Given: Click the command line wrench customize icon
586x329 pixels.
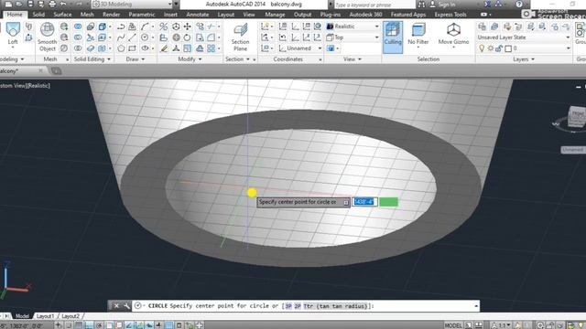Looking at the screenshot, I should (126, 306).
